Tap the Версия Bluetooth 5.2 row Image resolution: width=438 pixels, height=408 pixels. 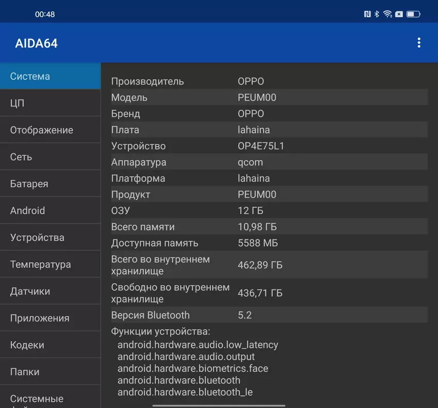(x=269, y=315)
